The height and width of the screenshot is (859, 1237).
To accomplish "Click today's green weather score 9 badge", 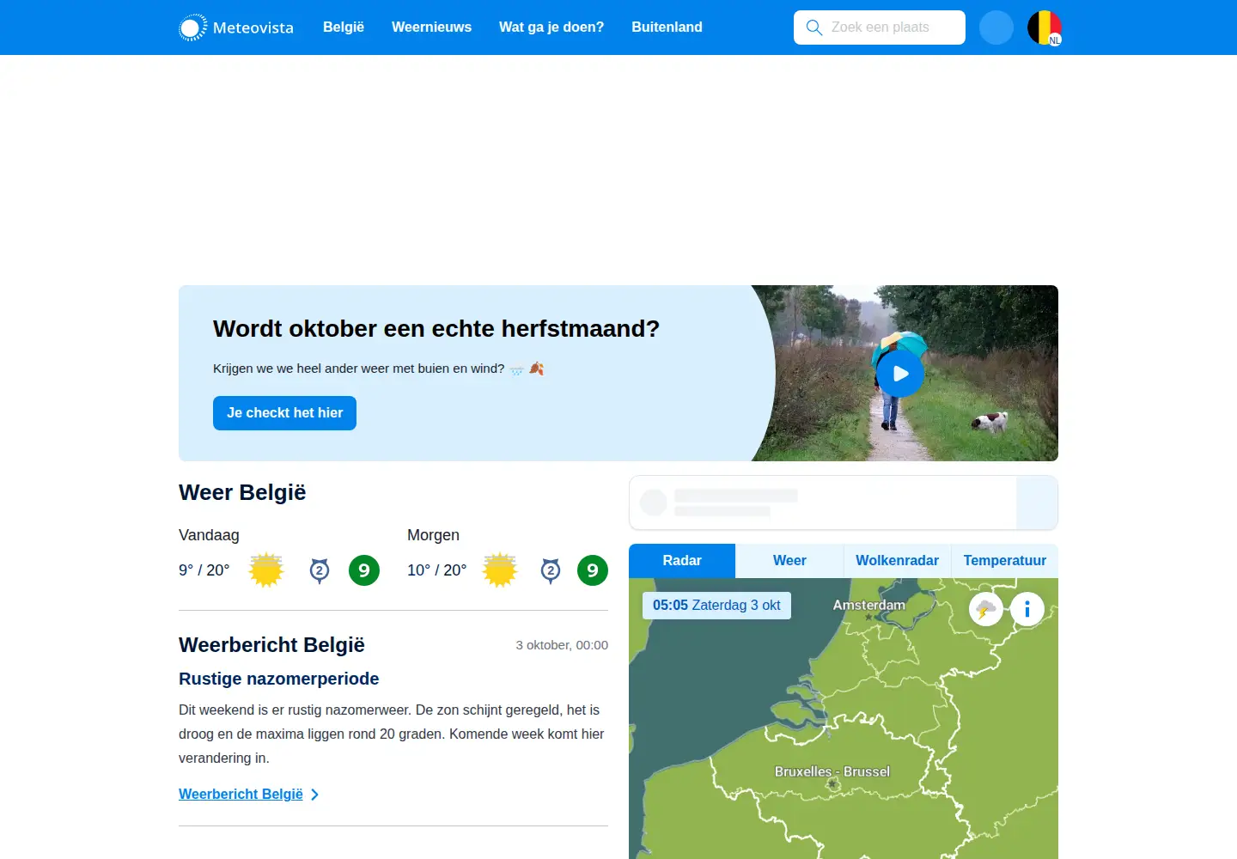I will pyautogui.click(x=364, y=570).
